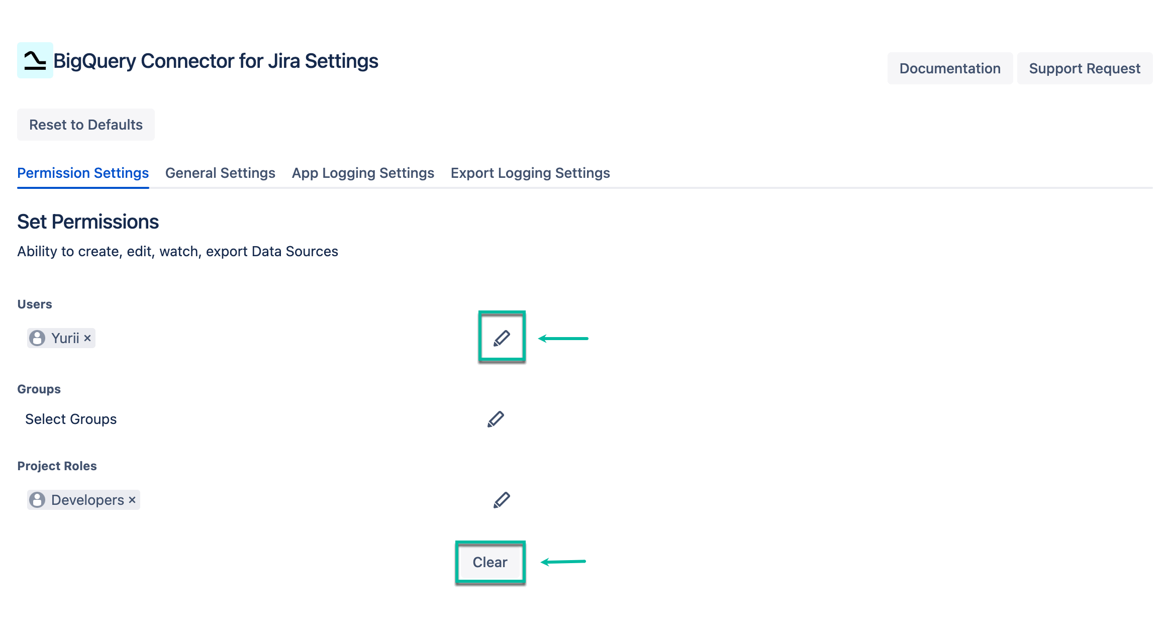Image resolution: width=1170 pixels, height=643 pixels.
Task: Clear the permission settings
Action: [490, 563]
